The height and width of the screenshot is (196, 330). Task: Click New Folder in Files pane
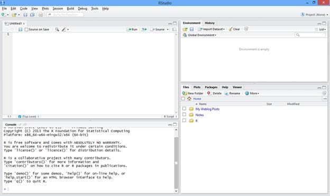tap(193, 94)
